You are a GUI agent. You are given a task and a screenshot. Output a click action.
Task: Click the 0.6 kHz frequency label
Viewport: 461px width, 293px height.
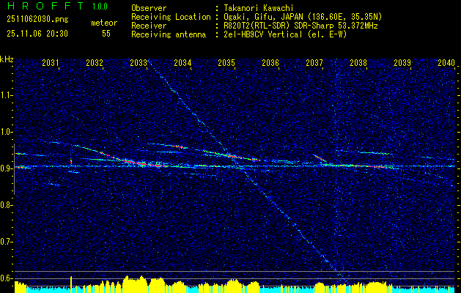tap(6, 278)
